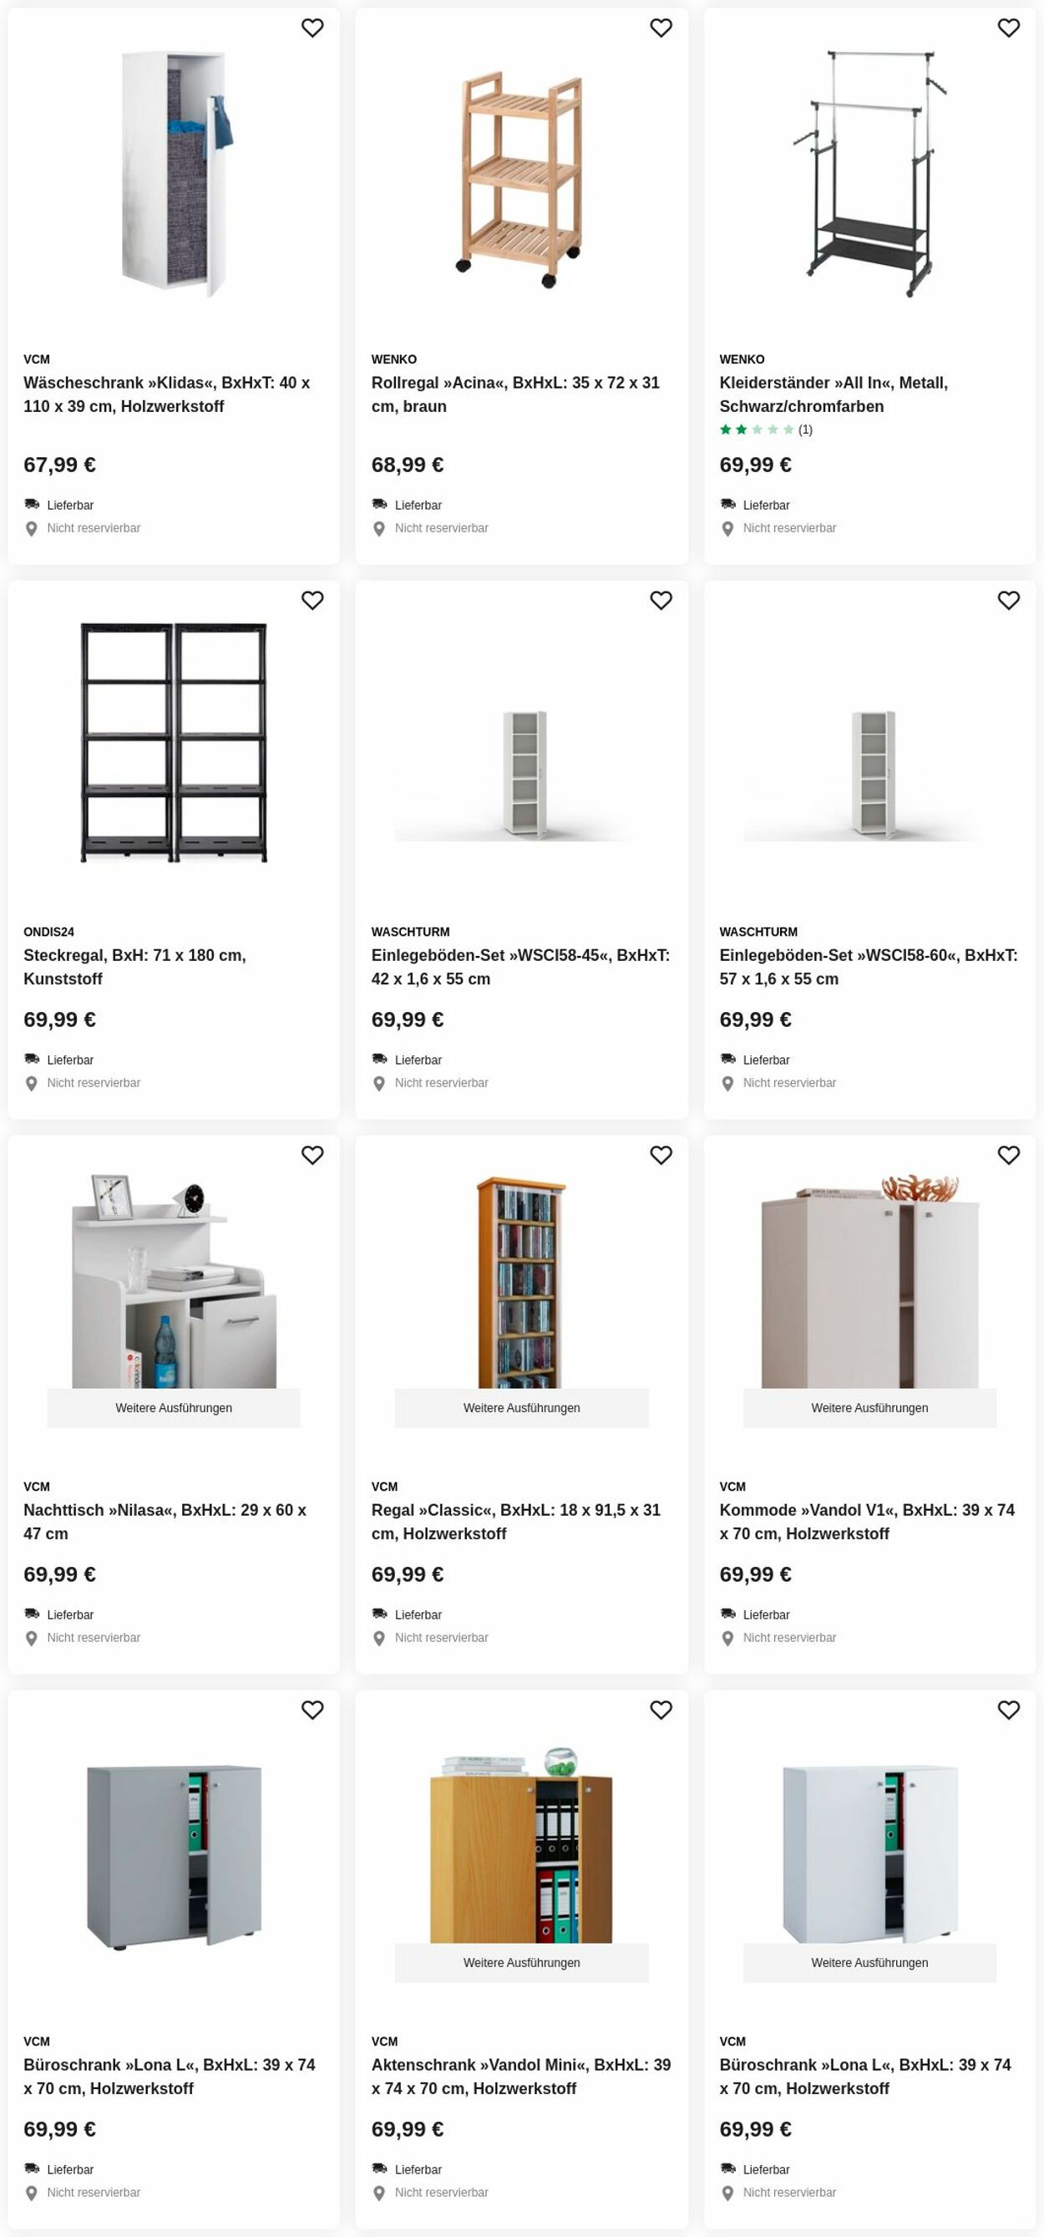Open Wäscheschrank »Klidas« product title
The image size is (1044, 2237).
[x=167, y=394]
